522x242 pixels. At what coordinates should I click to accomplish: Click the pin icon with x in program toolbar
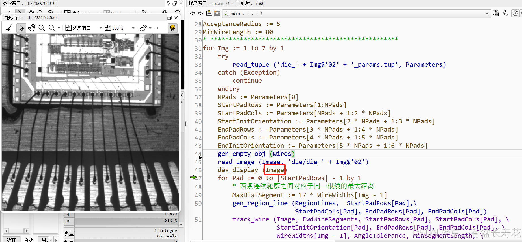point(506,13)
